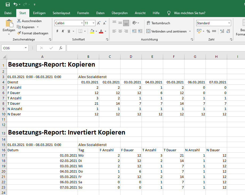The image size is (245, 195).
Task: Click the Ausschneiden scissors icon
Action: (19, 21)
